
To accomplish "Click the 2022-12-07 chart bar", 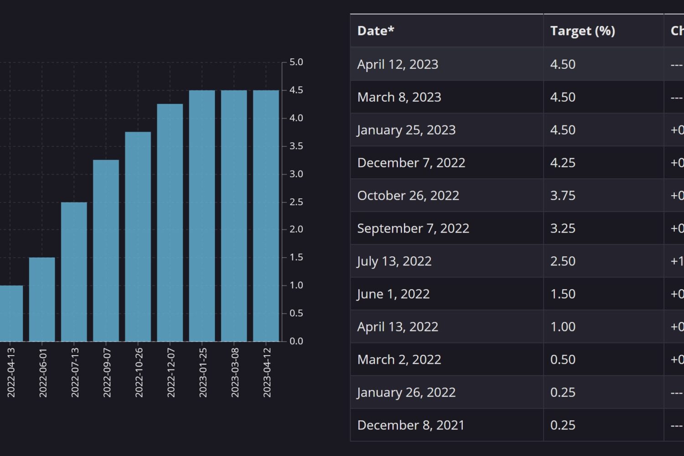I will [170, 223].
